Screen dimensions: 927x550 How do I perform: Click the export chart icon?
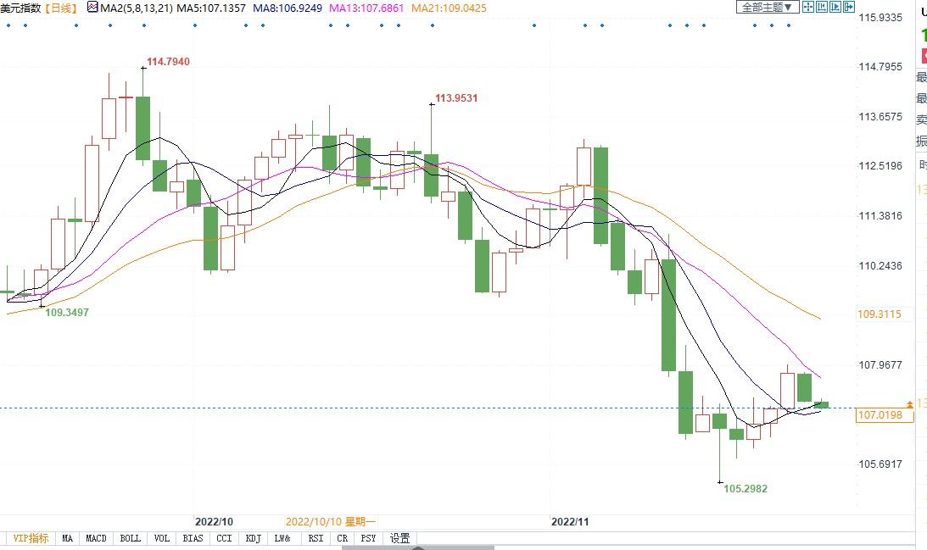coord(848,7)
